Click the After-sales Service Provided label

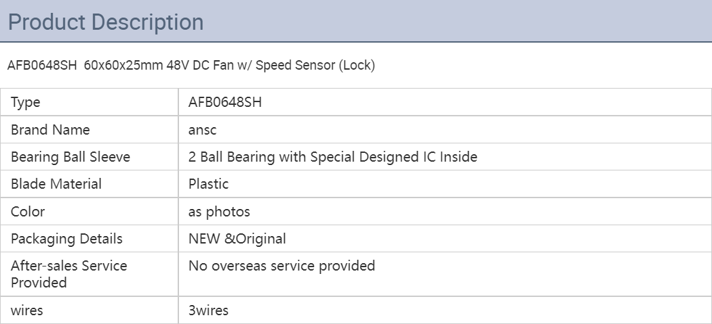tap(69, 274)
